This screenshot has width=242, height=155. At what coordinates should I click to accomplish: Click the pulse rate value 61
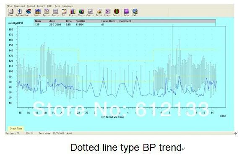tap(103, 25)
